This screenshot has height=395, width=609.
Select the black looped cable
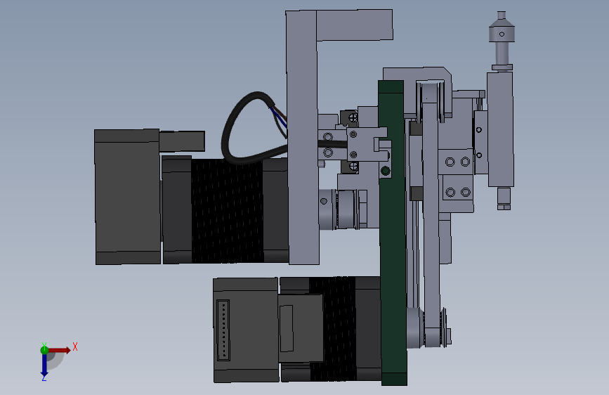[249, 129]
